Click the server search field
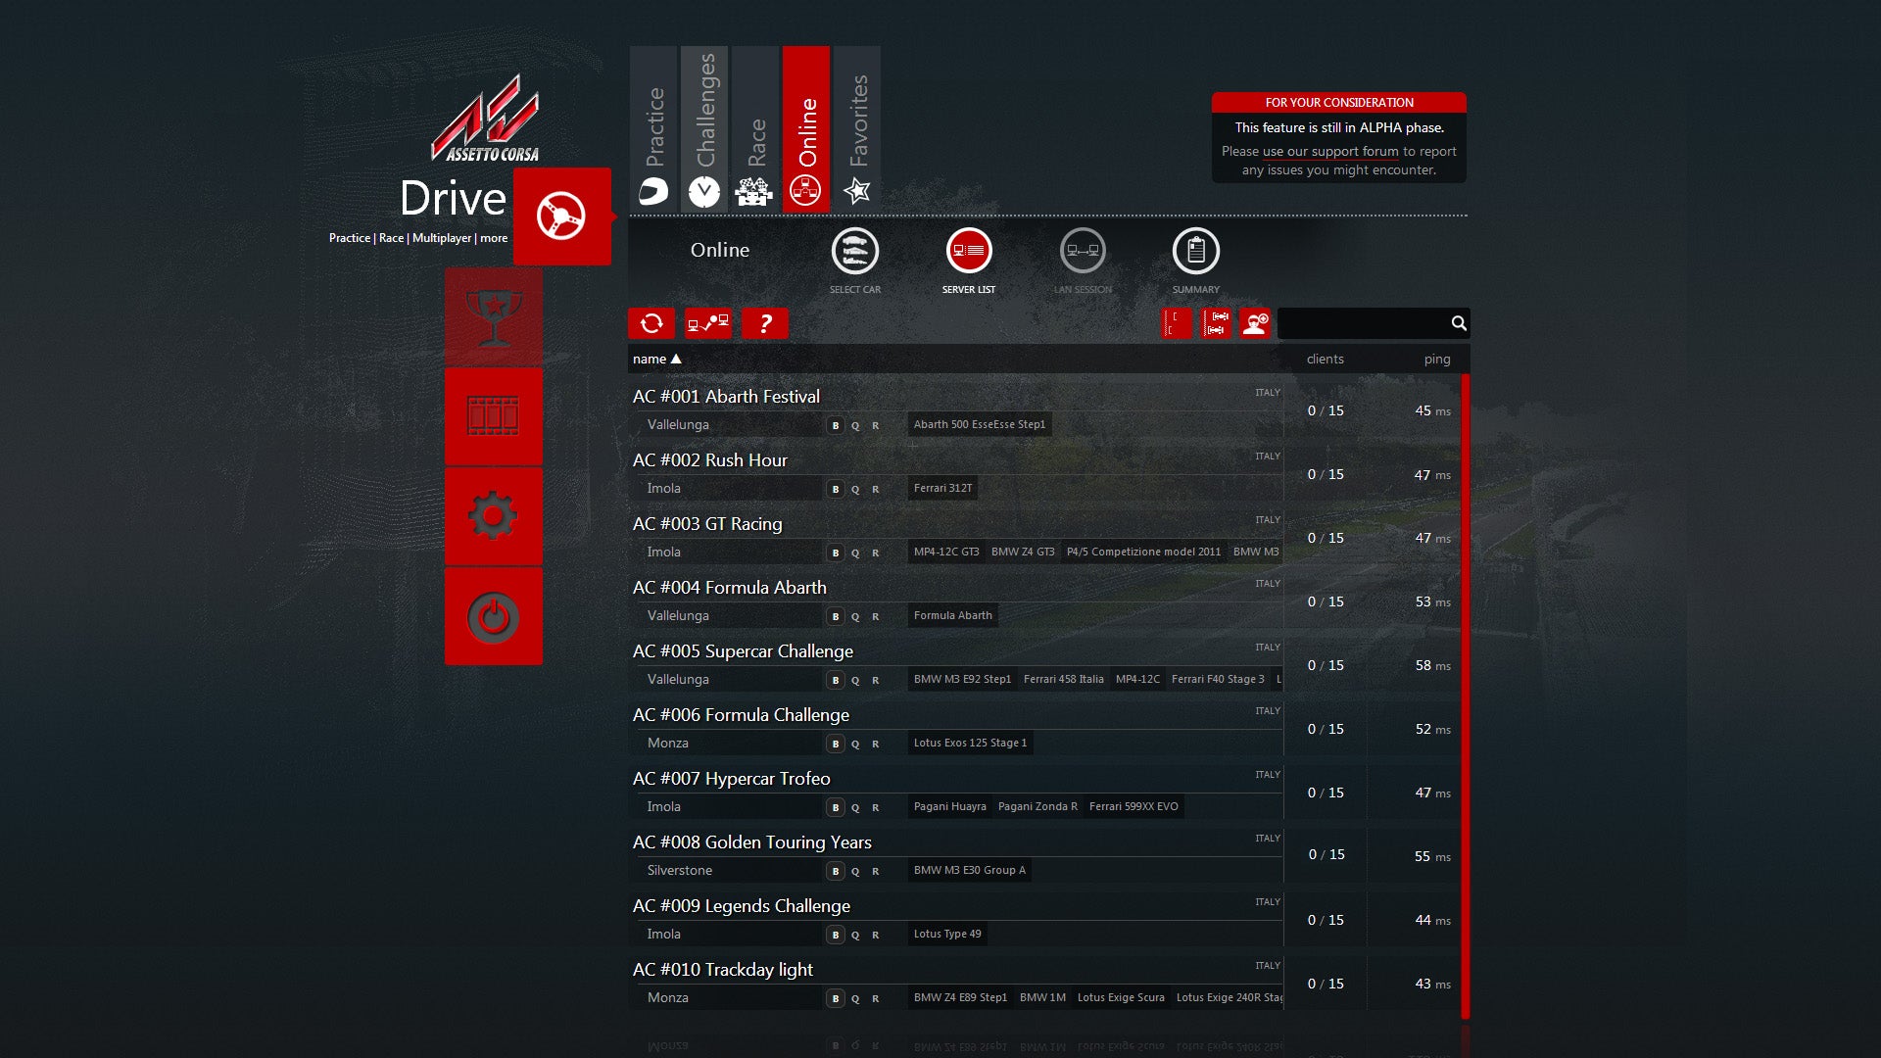Image resolution: width=1881 pixels, height=1058 pixels. (x=1362, y=323)
